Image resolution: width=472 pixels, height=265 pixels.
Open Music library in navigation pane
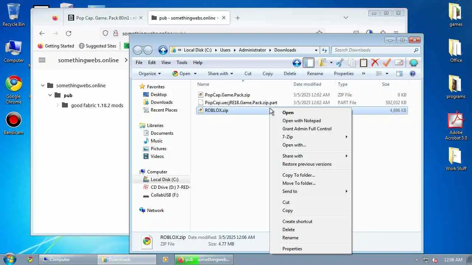(x=156, y=141)
